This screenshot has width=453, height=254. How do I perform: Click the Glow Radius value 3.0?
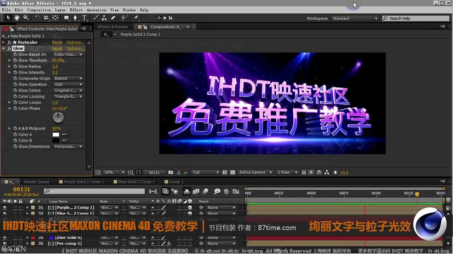tap(55, 66)
